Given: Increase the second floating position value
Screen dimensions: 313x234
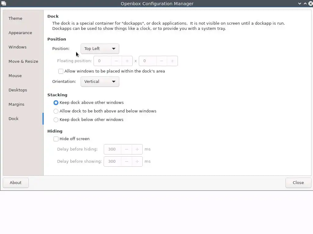Looking at the screenshot, I should pyautogui.click(x=172, y=61).
